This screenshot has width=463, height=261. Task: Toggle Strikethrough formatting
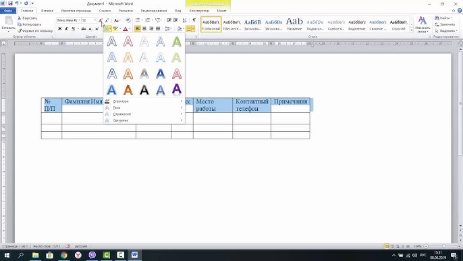pyautogui.click(x=84, y=28)
